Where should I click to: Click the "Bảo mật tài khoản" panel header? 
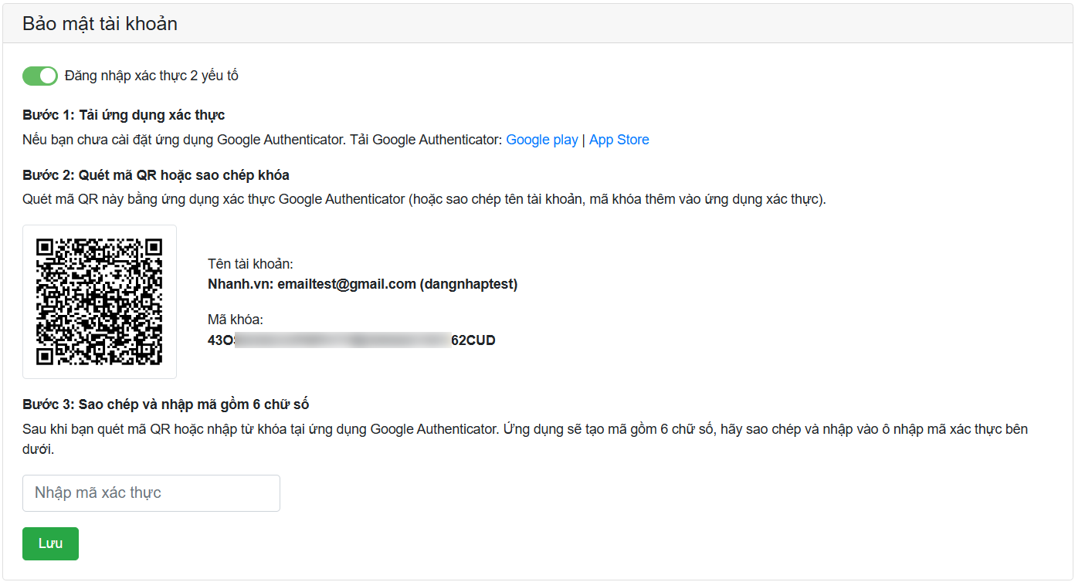coord(537,24)
